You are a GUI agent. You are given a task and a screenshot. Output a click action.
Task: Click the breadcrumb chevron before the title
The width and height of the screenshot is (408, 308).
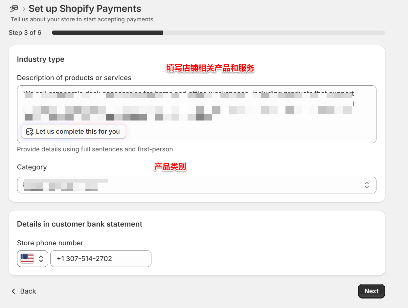coord(24,9)
